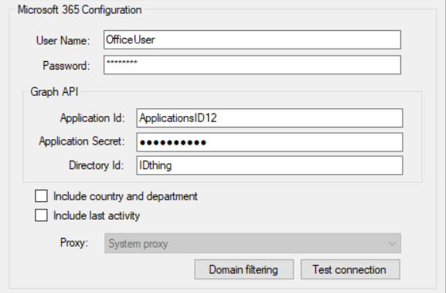Click the Application Secret label
The height and width of the screenshot is (293, 446).
coord(82,141)
